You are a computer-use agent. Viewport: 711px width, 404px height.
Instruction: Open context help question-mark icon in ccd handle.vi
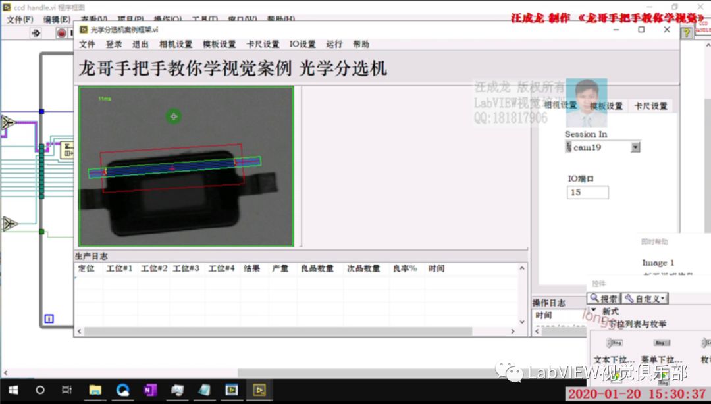tap(686, 32)
